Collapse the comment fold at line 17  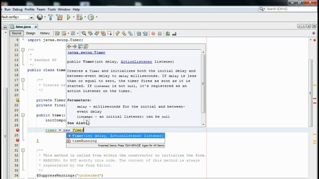pyautogui.click(x=23, y=80)
